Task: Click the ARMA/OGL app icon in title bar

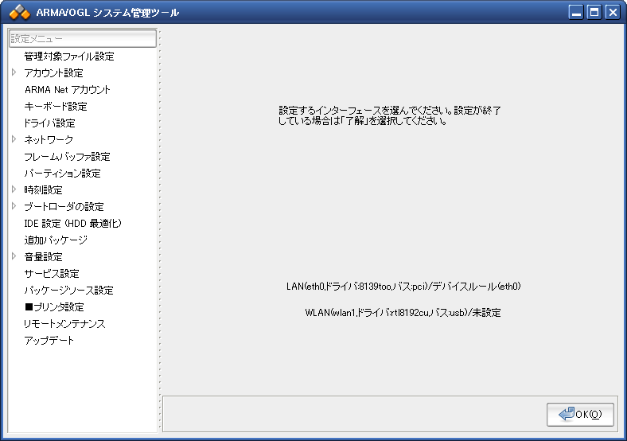Action: tap(19, 12)
